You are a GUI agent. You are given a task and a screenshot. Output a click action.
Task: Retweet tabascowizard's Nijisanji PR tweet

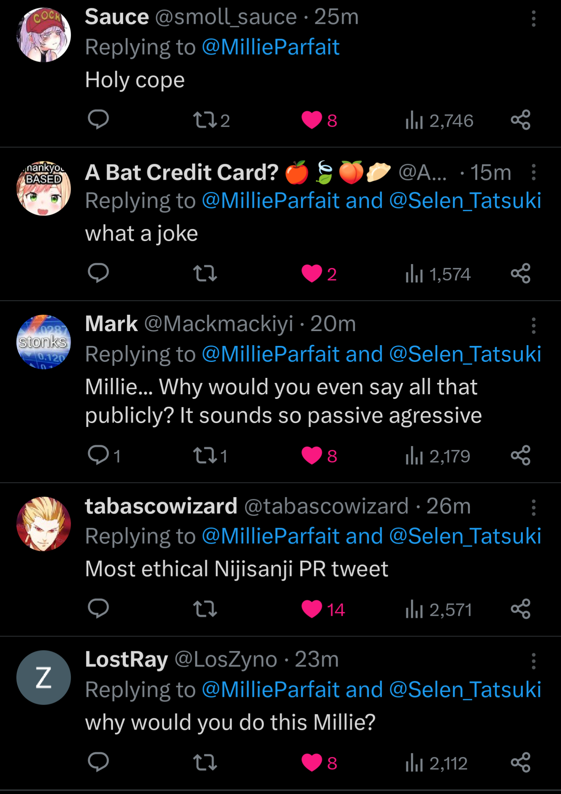pos(205,609)
